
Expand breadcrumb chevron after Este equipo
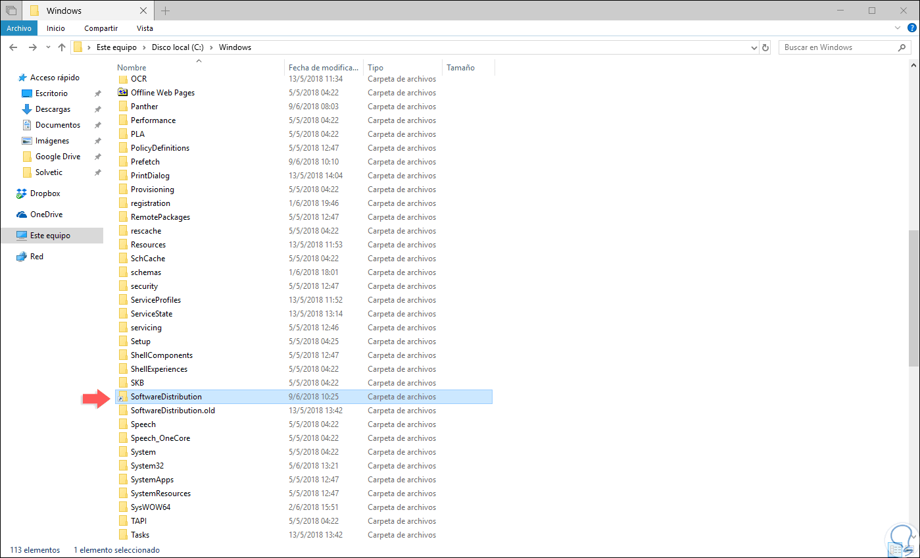[144, 47]
